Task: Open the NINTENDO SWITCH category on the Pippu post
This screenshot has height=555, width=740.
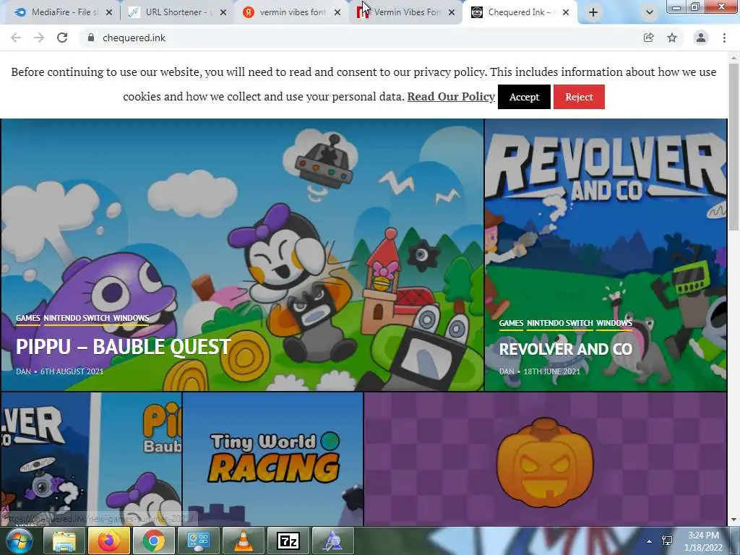Action: [x=77, y=318]
